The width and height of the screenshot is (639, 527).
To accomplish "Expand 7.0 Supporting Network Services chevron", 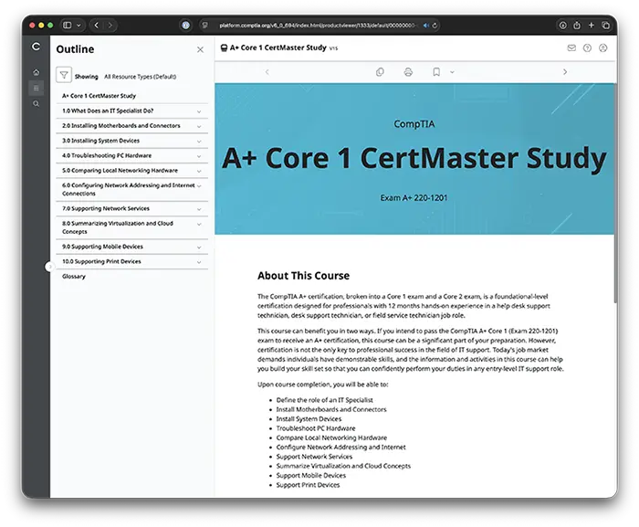I will point(199,209).
